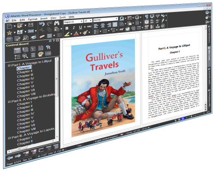Viewport: 214px width, 171px height.
Task: Open the Edit menu
Action: pyautogui.click(x=22, y=20)
